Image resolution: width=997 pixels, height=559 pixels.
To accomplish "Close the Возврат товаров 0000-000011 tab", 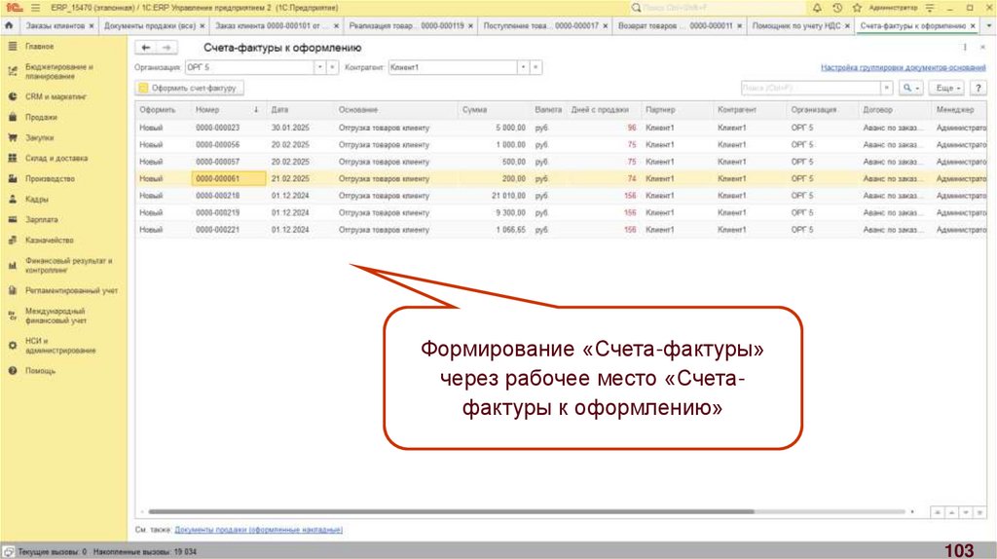I will pos(740,26).
